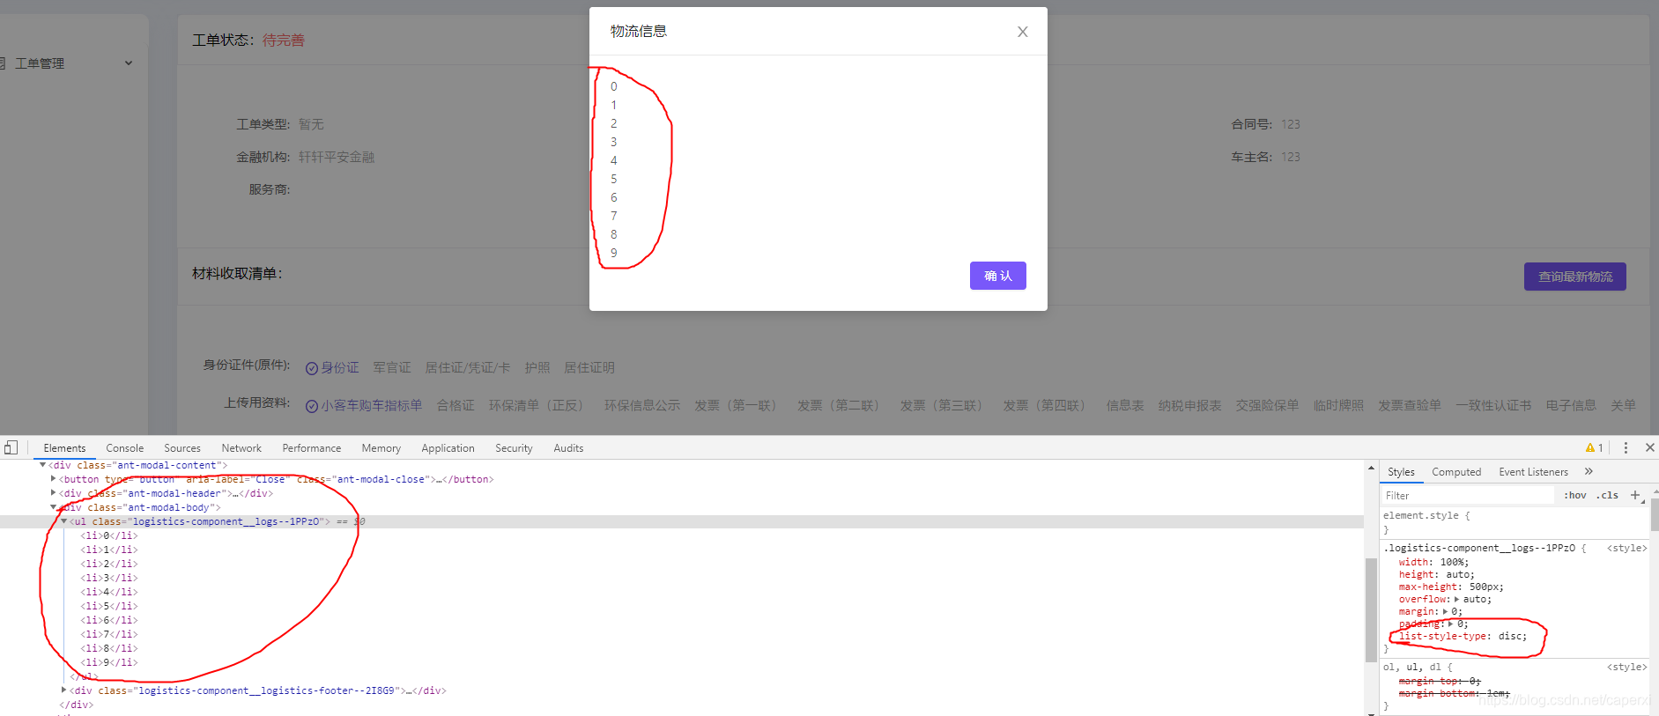The height and width of the screenshot is (716, 1659).
Task: Click list item 7 in the modal
Action: click(x=614, y=216)
